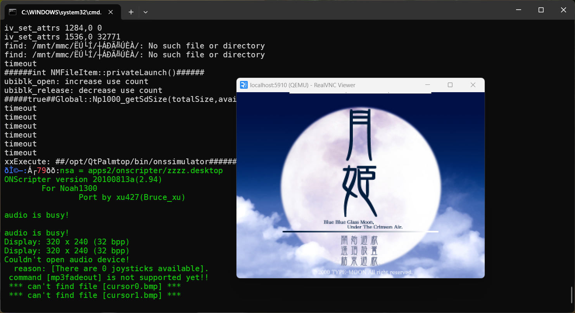575x313 pixels.
Task: Select the C:\WINDOWS\system32\cmd. tab
Action: click(x=63, y=12)
